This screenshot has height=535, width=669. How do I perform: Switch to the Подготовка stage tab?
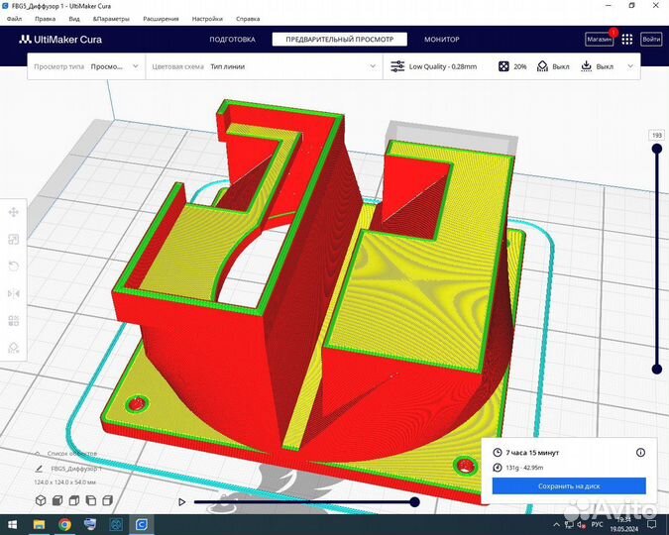[232, 40]
